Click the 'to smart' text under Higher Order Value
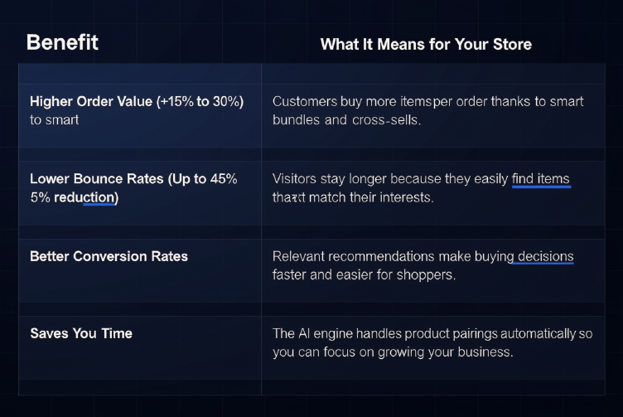Viewport: 623px width, 417px height. pyautogui.click(x=55, y=120)
